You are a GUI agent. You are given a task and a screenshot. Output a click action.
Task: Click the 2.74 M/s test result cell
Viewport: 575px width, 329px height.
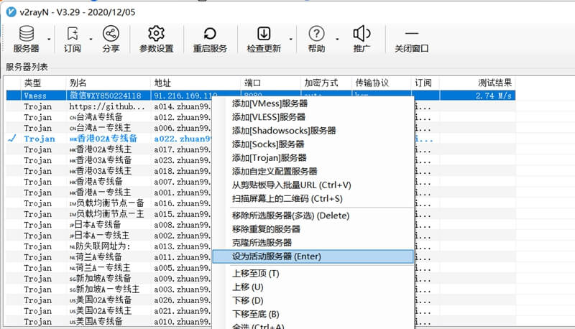point(477,96)
